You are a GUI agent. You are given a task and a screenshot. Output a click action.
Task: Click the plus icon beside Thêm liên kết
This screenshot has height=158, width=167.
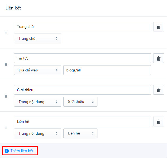[7, 151]
